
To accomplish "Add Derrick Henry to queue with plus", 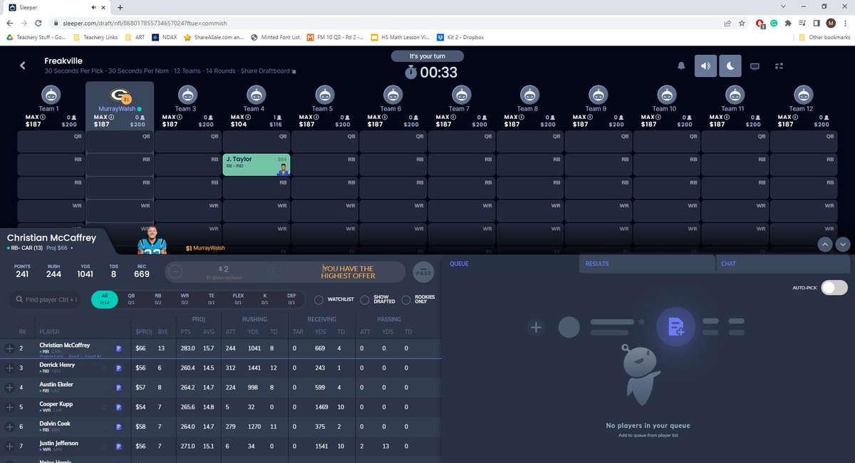I will point(9,368).
